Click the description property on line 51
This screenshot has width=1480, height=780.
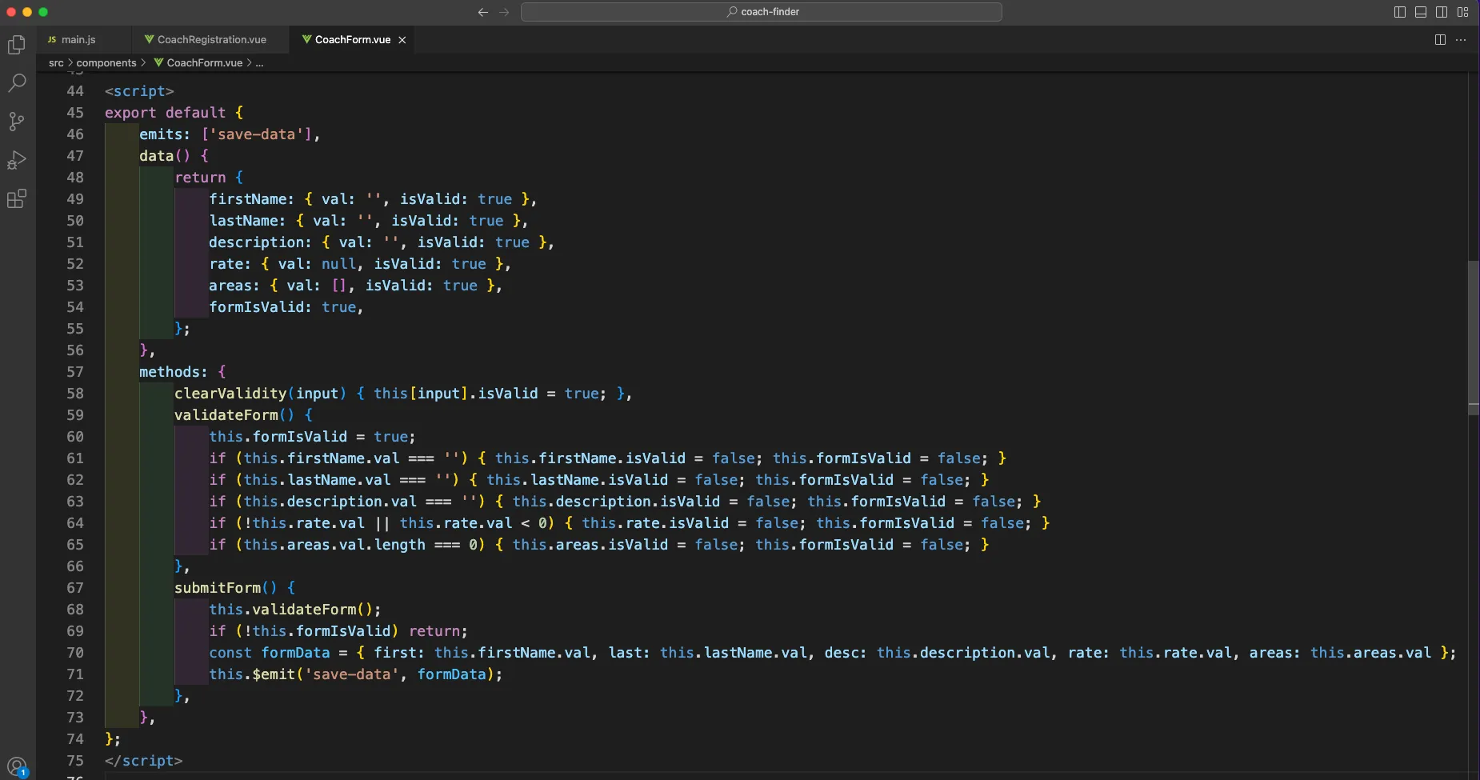[256, 242]
